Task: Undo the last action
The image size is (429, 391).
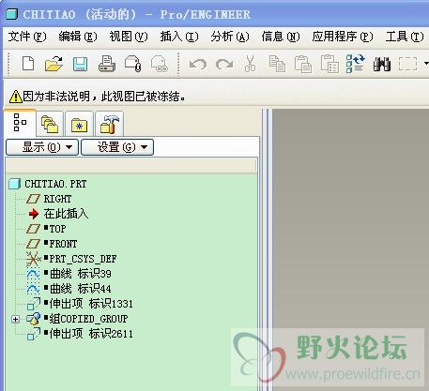Action: [x=198, y=65]
